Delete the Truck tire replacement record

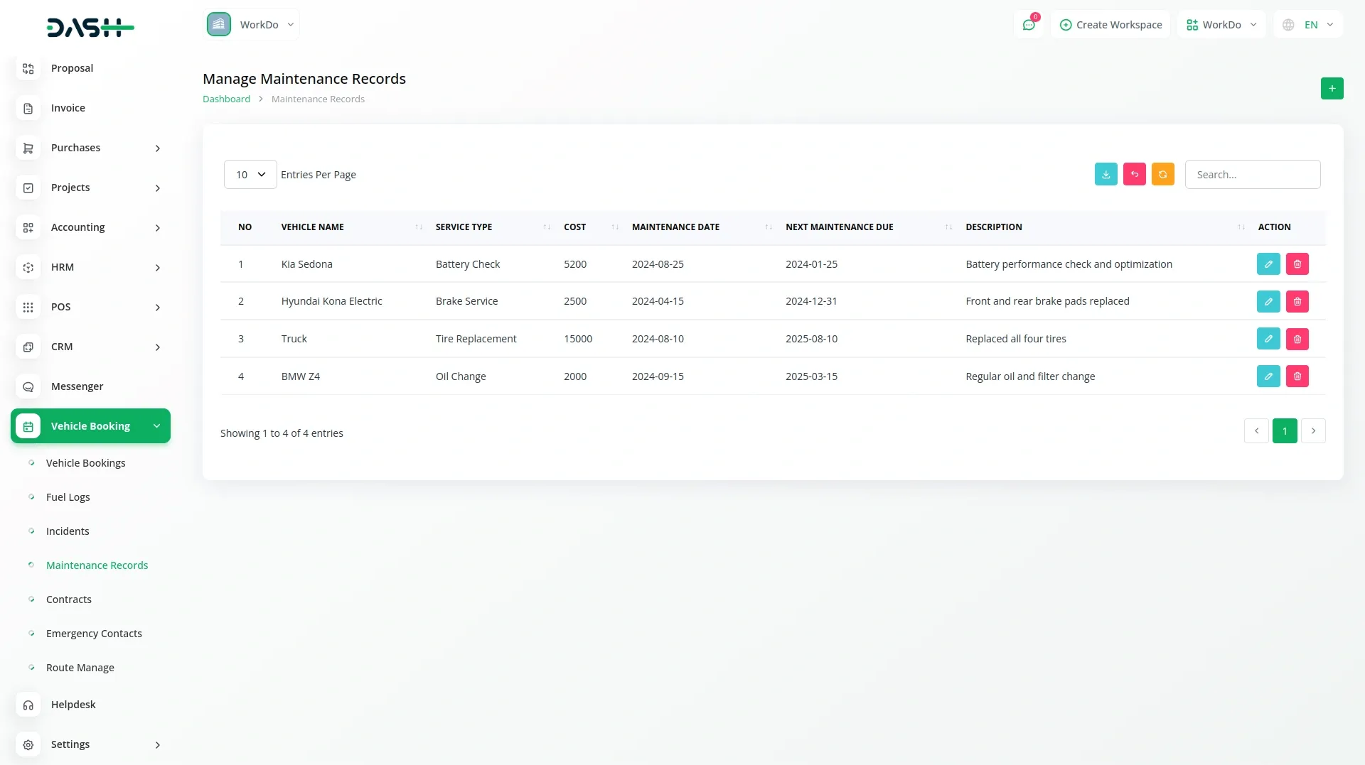tap(1297, 339)
